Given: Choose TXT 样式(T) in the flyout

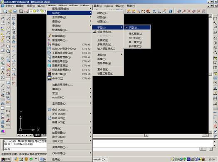Looking at the screenshot, I should tap(137, 38).
